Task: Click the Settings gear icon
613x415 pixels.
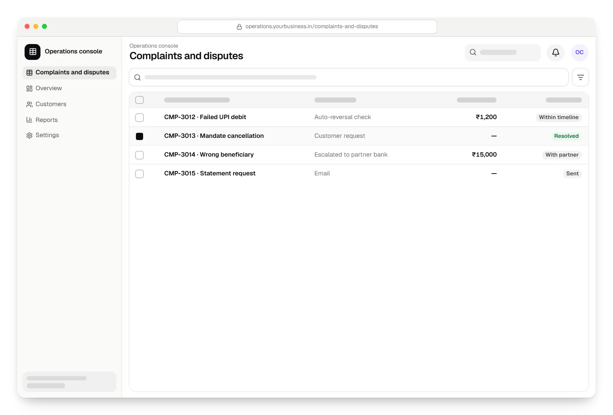Action: point(29,135)
